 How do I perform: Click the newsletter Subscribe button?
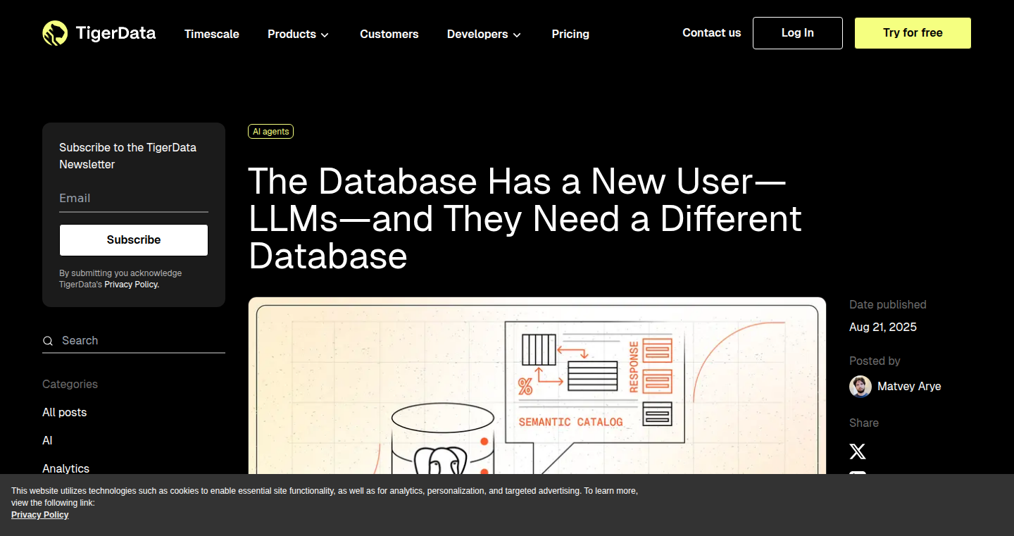134,240
